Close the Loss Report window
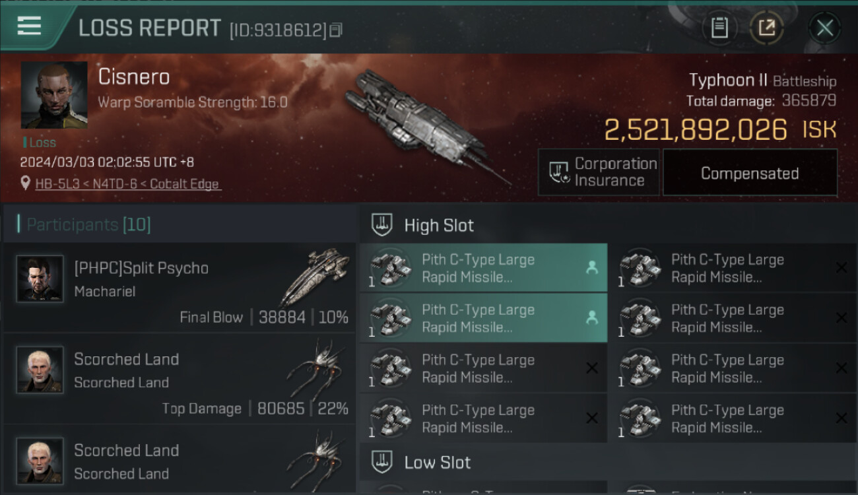858x495 pixels. 824,28
